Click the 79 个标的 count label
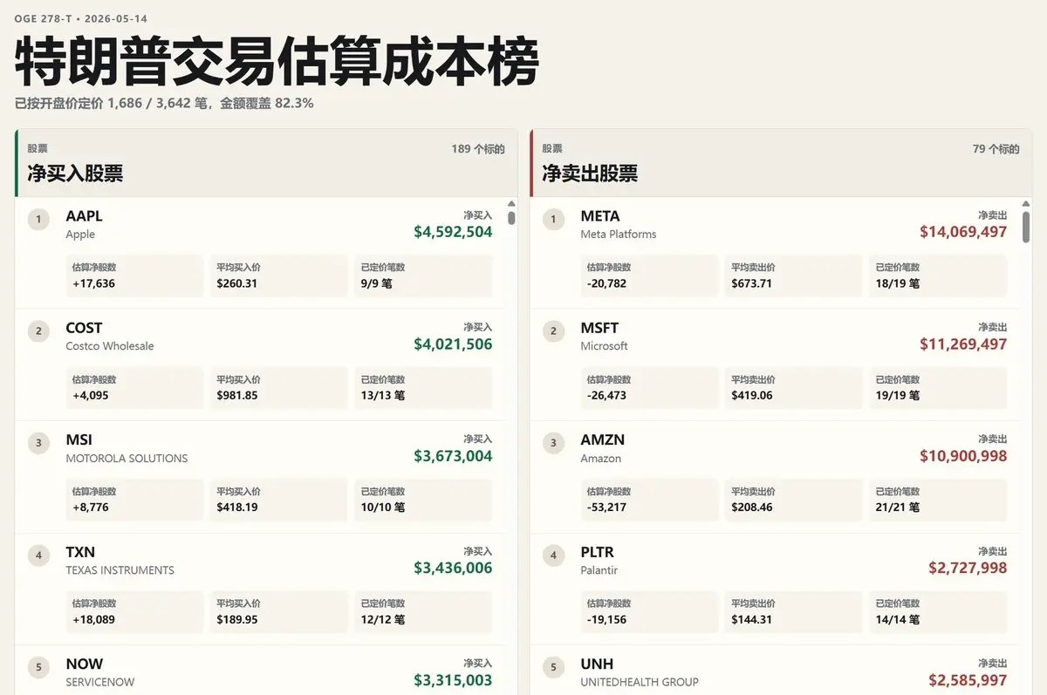The width and height of the screenshot is (1047, 695). coord(996,149)
